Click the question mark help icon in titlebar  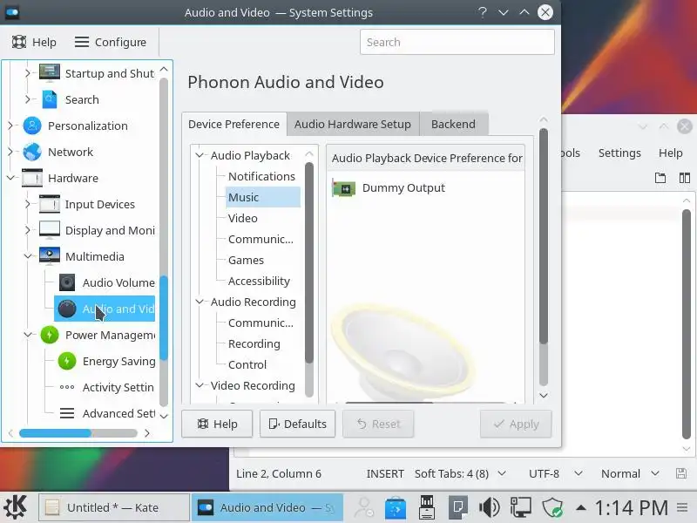coord(483,12)
